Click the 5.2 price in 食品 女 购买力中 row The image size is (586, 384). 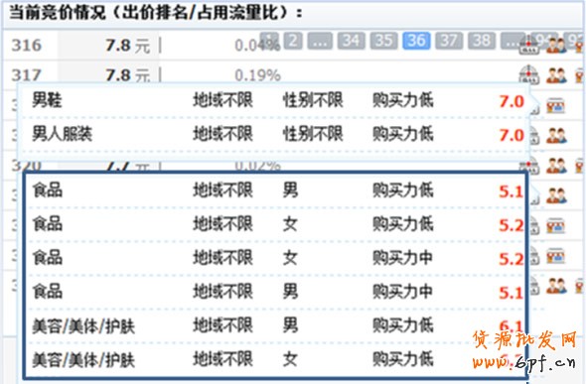click(511, 259)
